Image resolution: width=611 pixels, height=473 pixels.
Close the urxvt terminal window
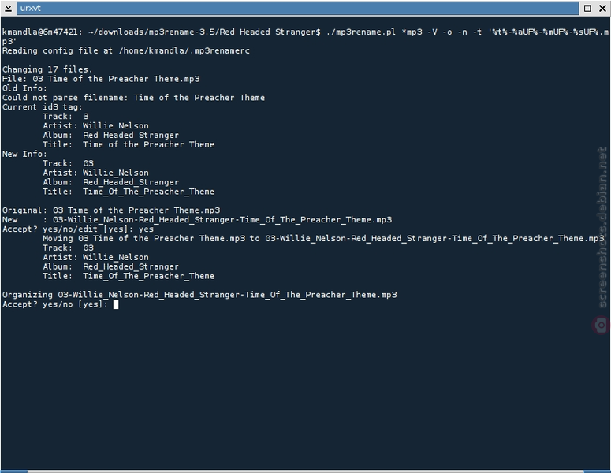602,8
